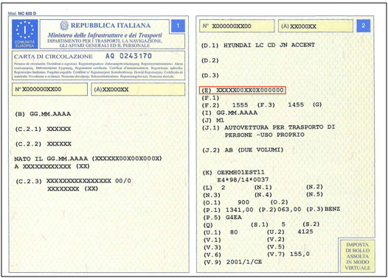Click the (Q) field label
Image resolution: width=388 pixels, height=278 pixels.
(208, 225)
